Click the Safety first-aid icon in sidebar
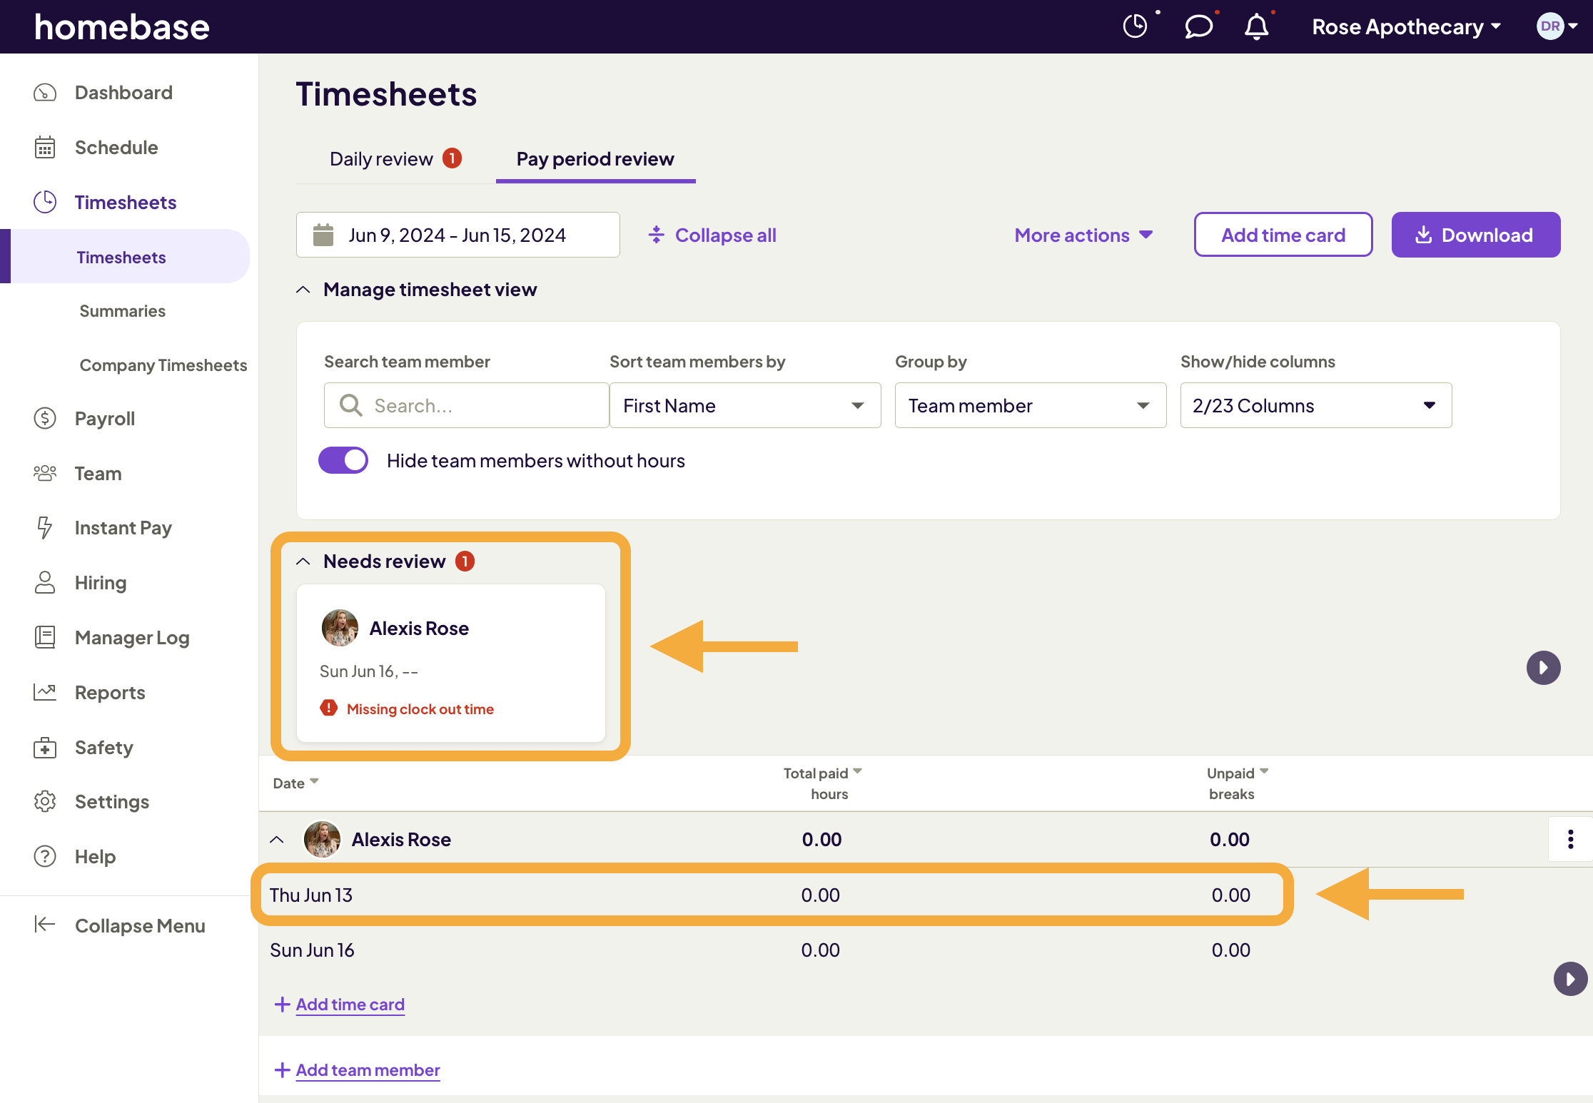This screenshot has width=1593, height=1103. [x=45, y=748]
